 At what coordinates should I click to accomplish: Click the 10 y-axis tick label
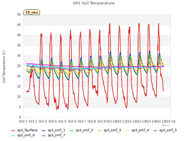point(19,97)
